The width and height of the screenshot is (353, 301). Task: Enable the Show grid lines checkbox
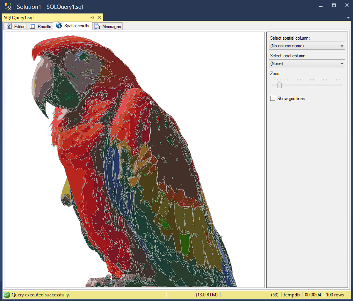click(272, 98)
